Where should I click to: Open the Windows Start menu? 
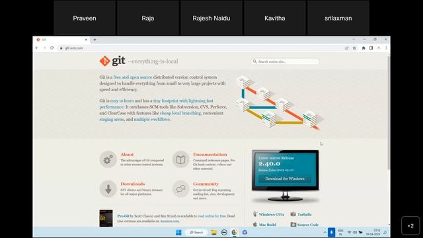tap(178, 232)
